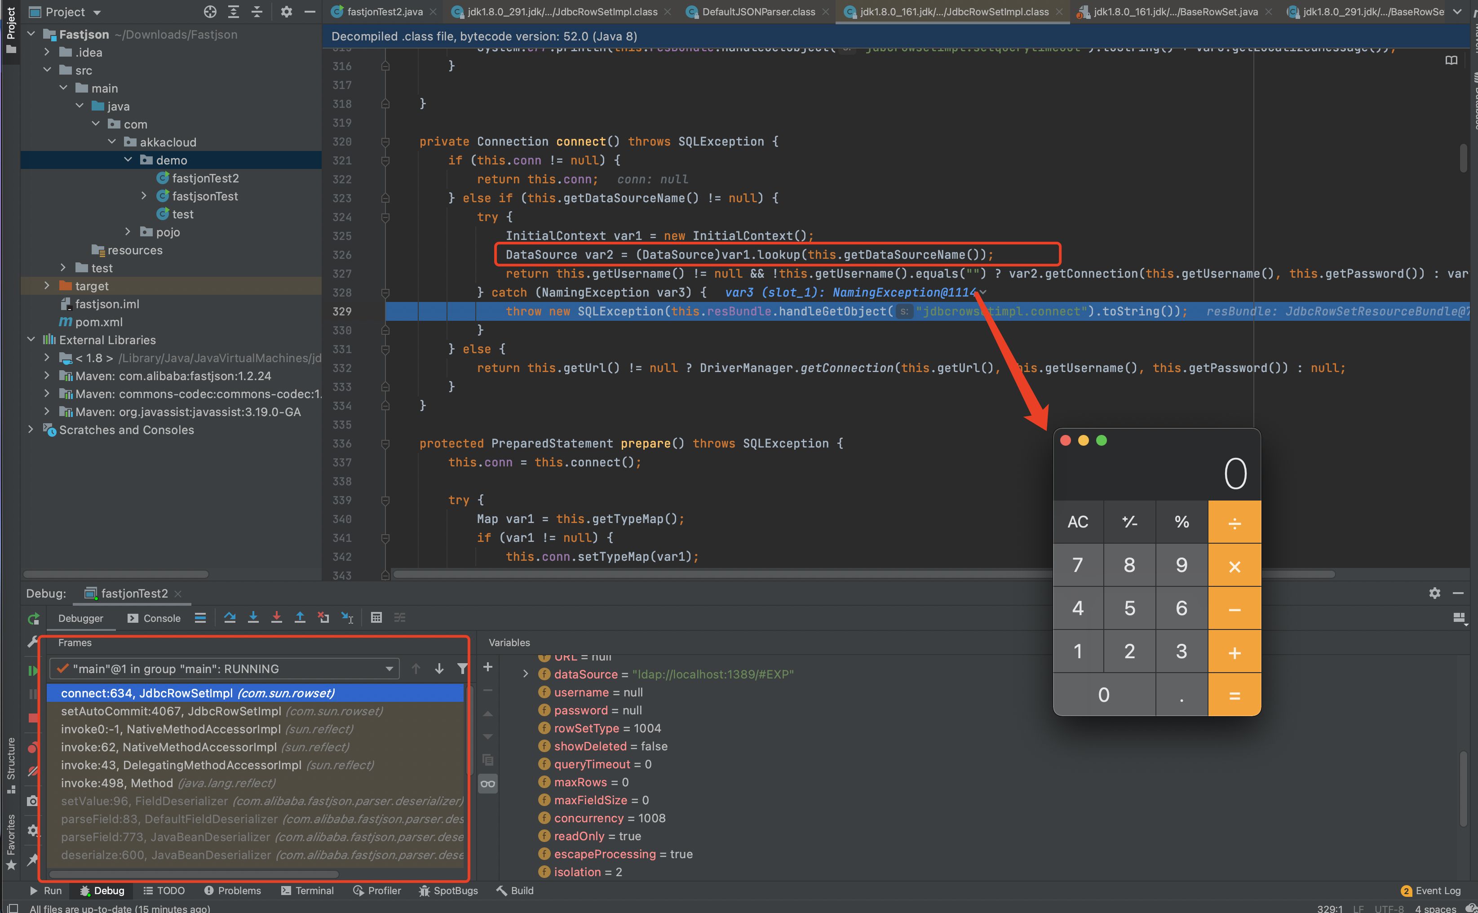Select fastjonTest2 class in project tree
Screen dimensions: 1478x913
[205, 178]
